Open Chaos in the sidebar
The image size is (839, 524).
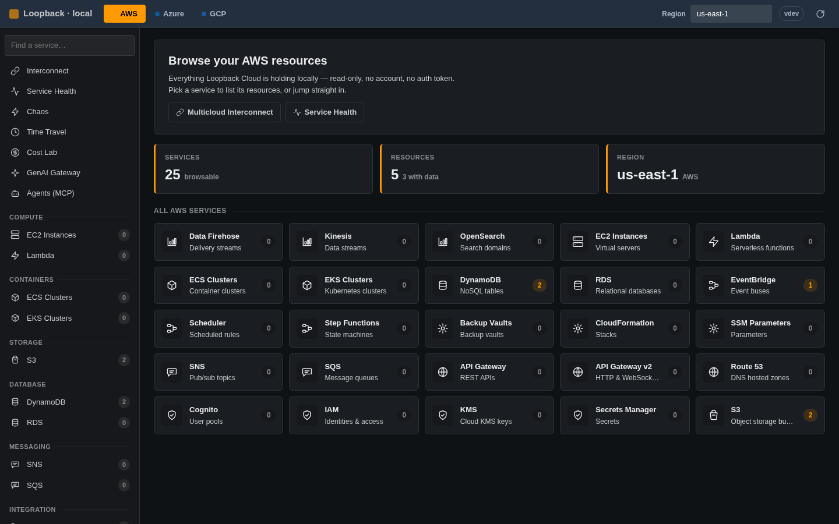pos(70,112)
